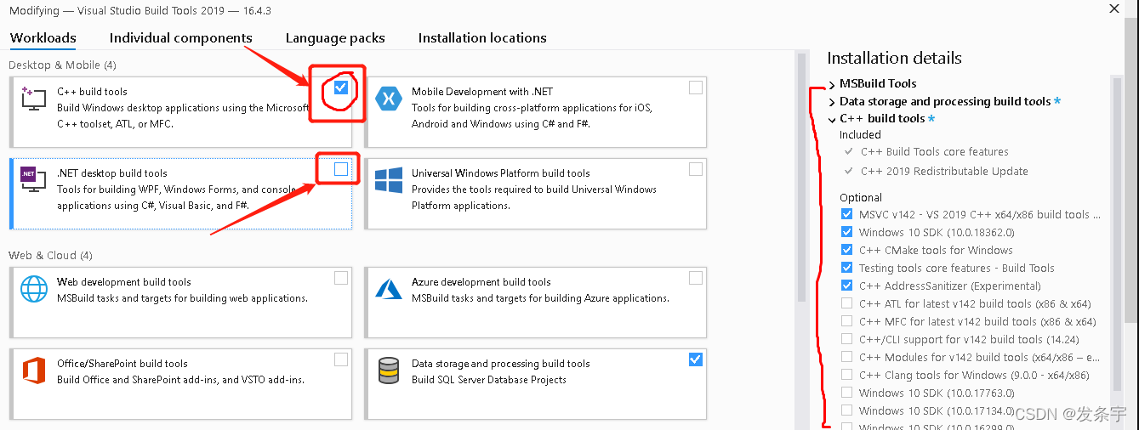Check C++ ATL for latest v142 build tools
Viewport: 1139px width, 430px height.
(x=846, y=303)
